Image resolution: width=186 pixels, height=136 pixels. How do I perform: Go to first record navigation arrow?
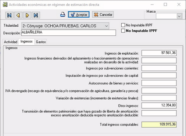(x=9, y=15)
